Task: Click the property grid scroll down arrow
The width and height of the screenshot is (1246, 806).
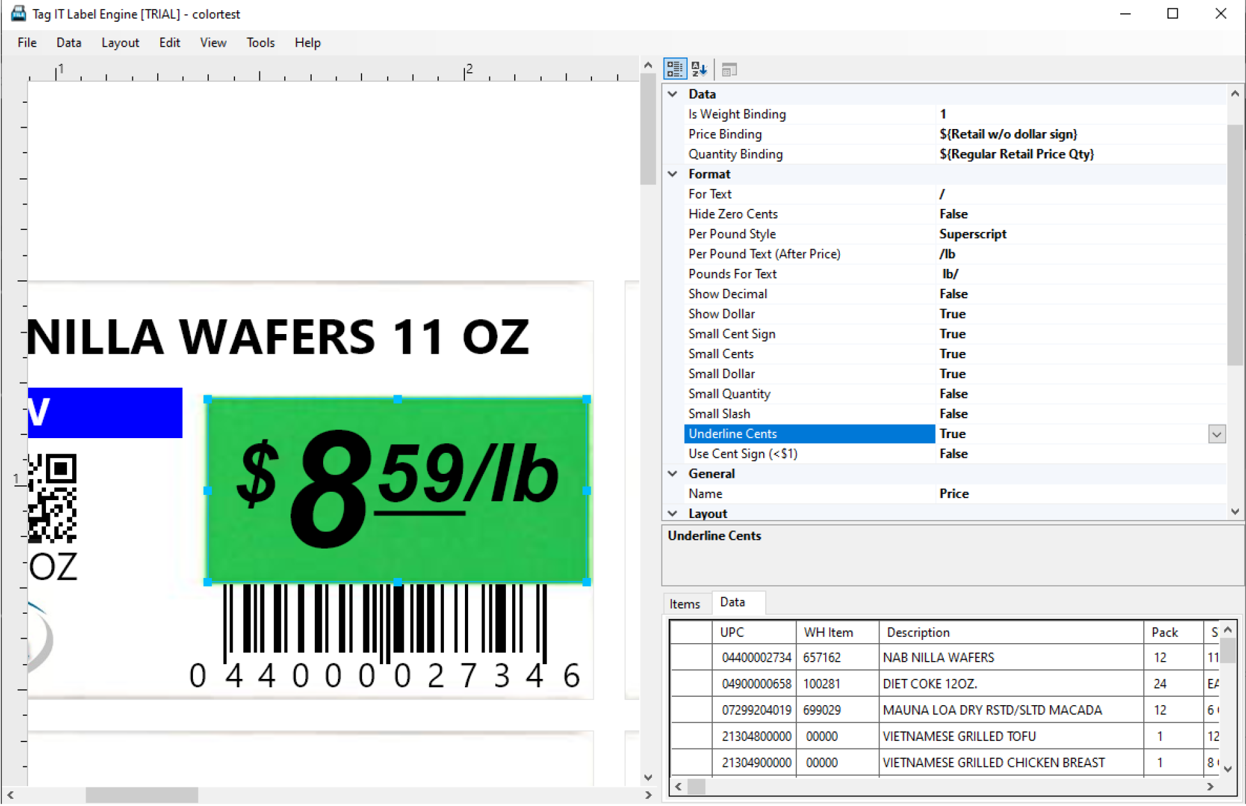Action: (x=1235, y=512)
